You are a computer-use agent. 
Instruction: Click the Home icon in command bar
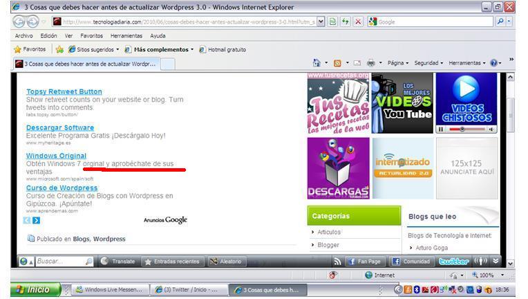pyautogui.click(x=317, y=63)
